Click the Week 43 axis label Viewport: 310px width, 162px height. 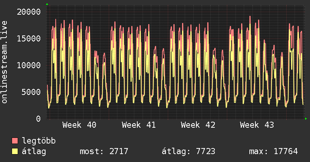257,125
